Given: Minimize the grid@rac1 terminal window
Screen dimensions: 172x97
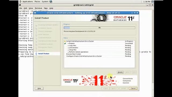Looking at the screenshot, I should (x=147, y=5).
